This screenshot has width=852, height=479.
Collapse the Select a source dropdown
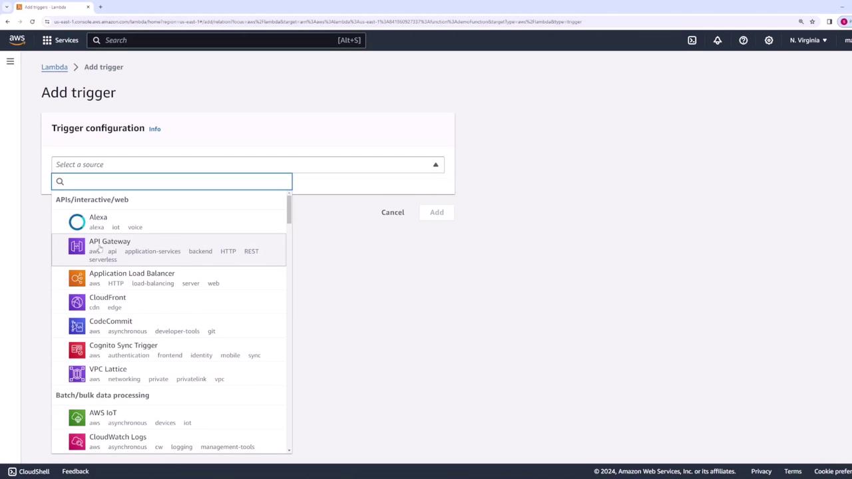pos(248,164)
